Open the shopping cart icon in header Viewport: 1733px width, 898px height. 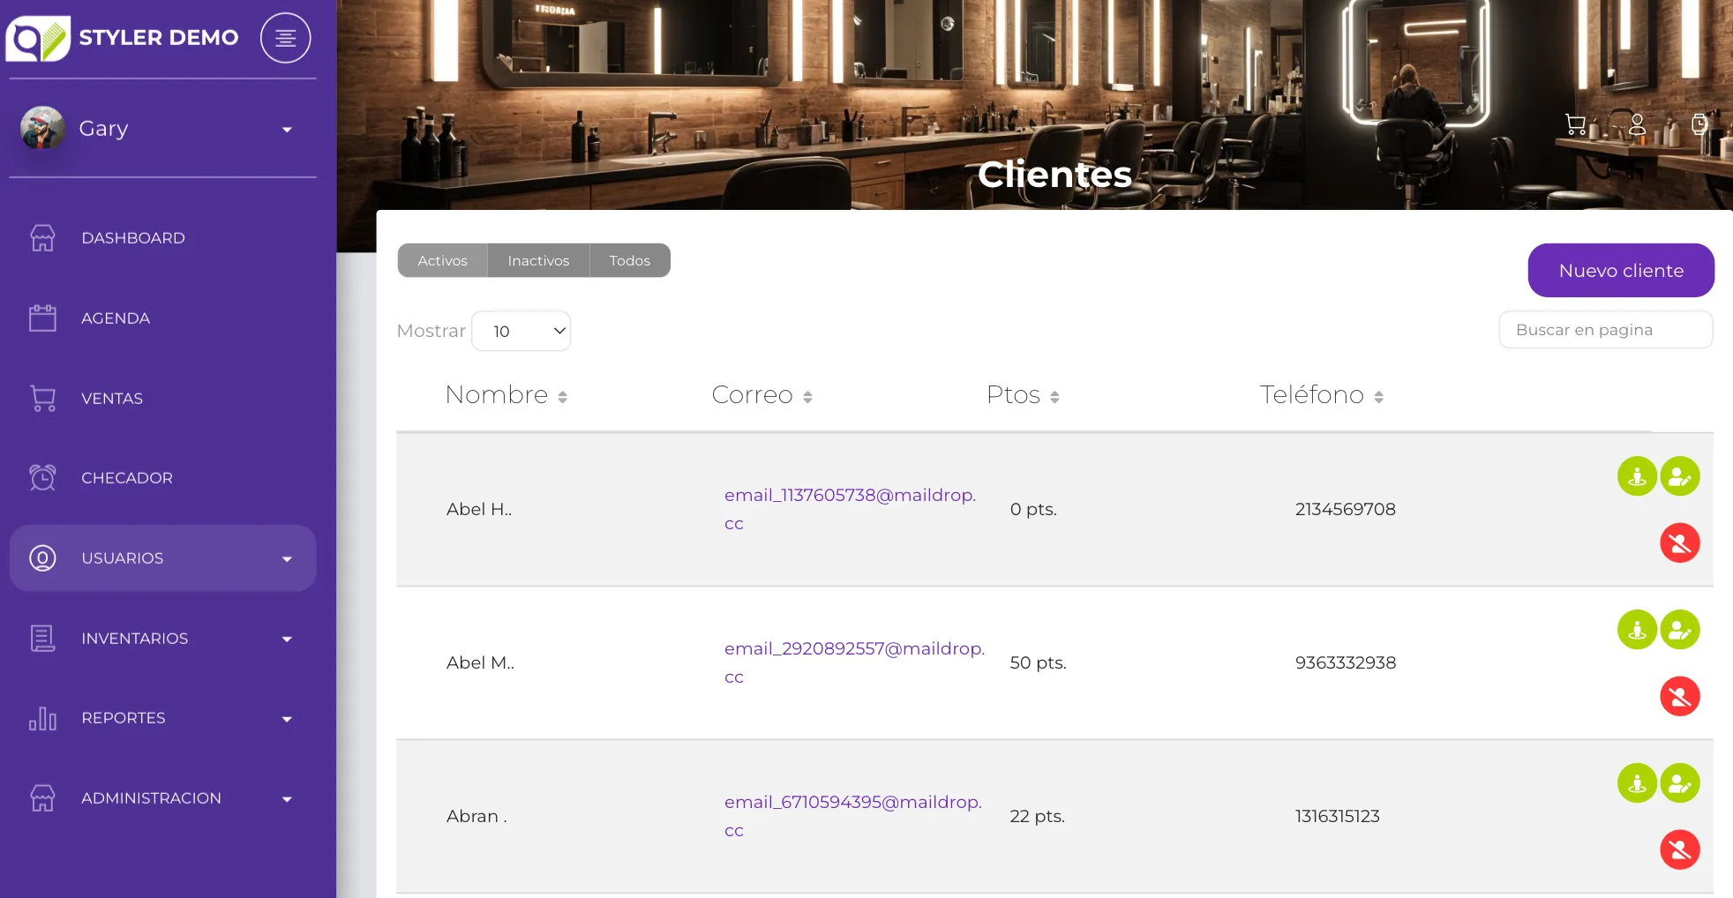pos(1575,124)
